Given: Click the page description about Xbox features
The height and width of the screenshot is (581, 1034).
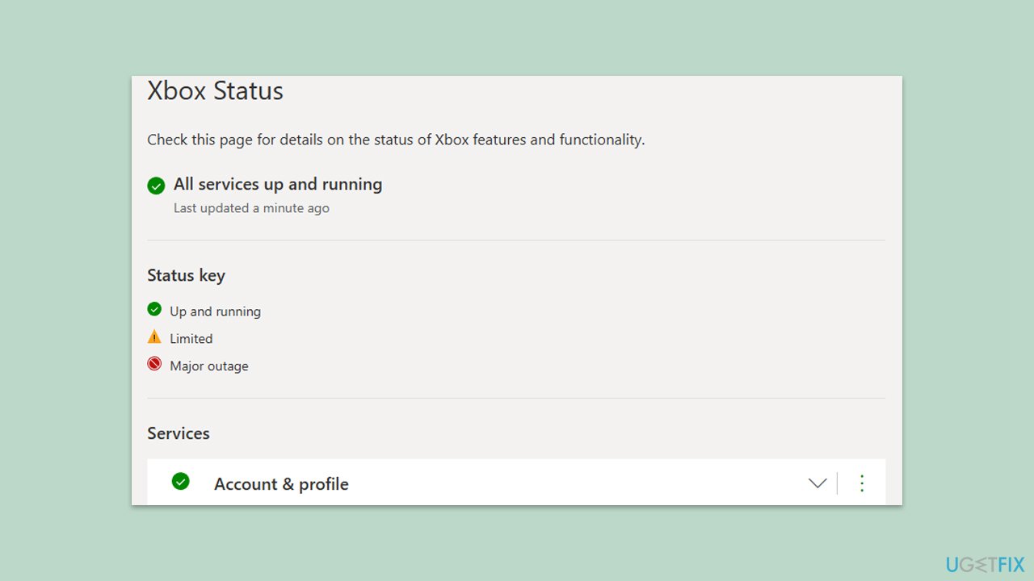Looking at the screenshot, I should [x=396, y=140].
